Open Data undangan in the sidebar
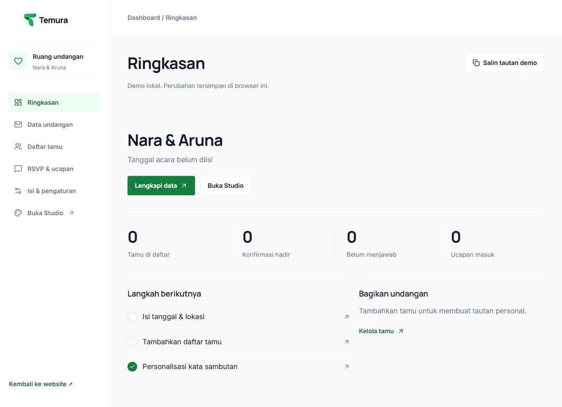Image resolution: width=562 pixels, height=407 pixels. tap(55, 125)
